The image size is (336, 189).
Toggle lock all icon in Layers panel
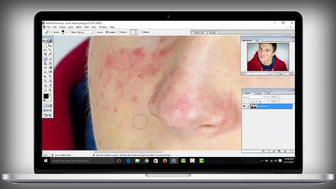pos(260,101)
